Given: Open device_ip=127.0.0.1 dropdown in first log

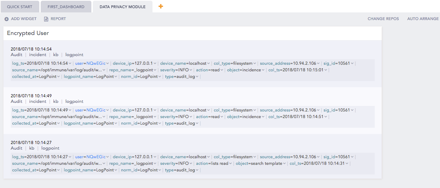Looking at the screenshot, I should [155, 63].
